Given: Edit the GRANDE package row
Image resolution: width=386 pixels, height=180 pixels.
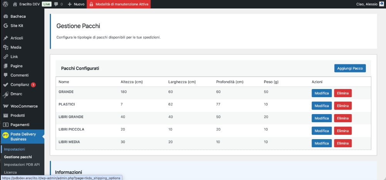Looking at the screenshot, I should 322,93.
